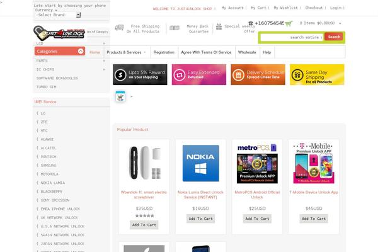378x252 pixels.
Task: Open SOFTWARE BOX&DOGLES category
Action: pyautogui.click(x=57, y=78)
